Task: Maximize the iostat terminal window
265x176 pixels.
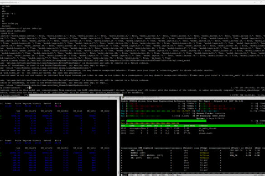Action: click(x=109, y=97)
